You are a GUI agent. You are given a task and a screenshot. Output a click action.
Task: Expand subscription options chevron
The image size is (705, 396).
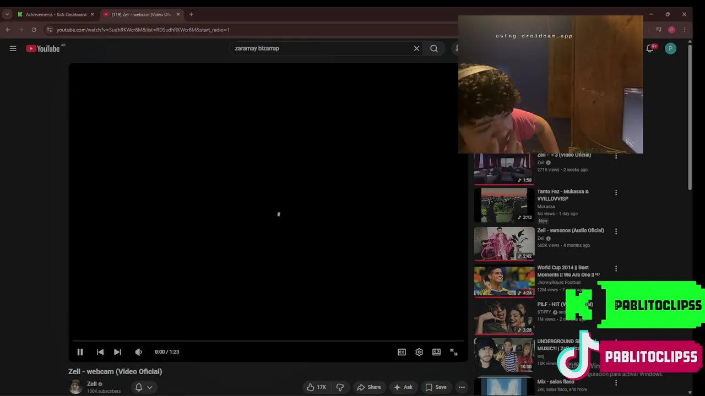point(149,387)
